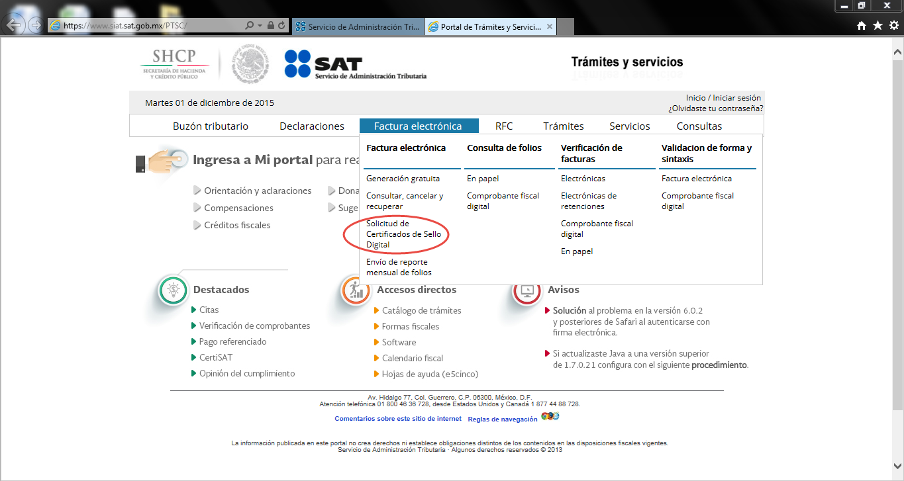Click the SAT logo
Viewport: 904px width, 481px height.
point(355,65)
